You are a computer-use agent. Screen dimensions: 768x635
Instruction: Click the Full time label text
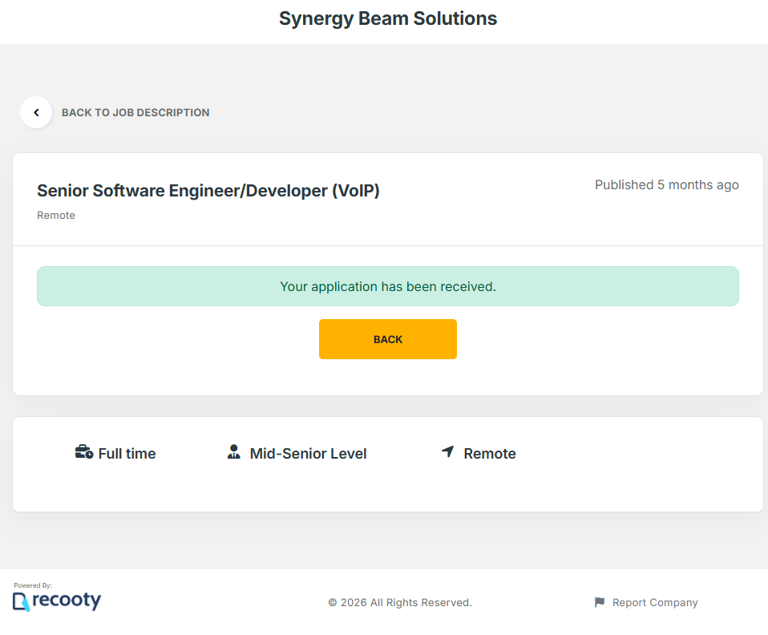[x=127, y=454]
